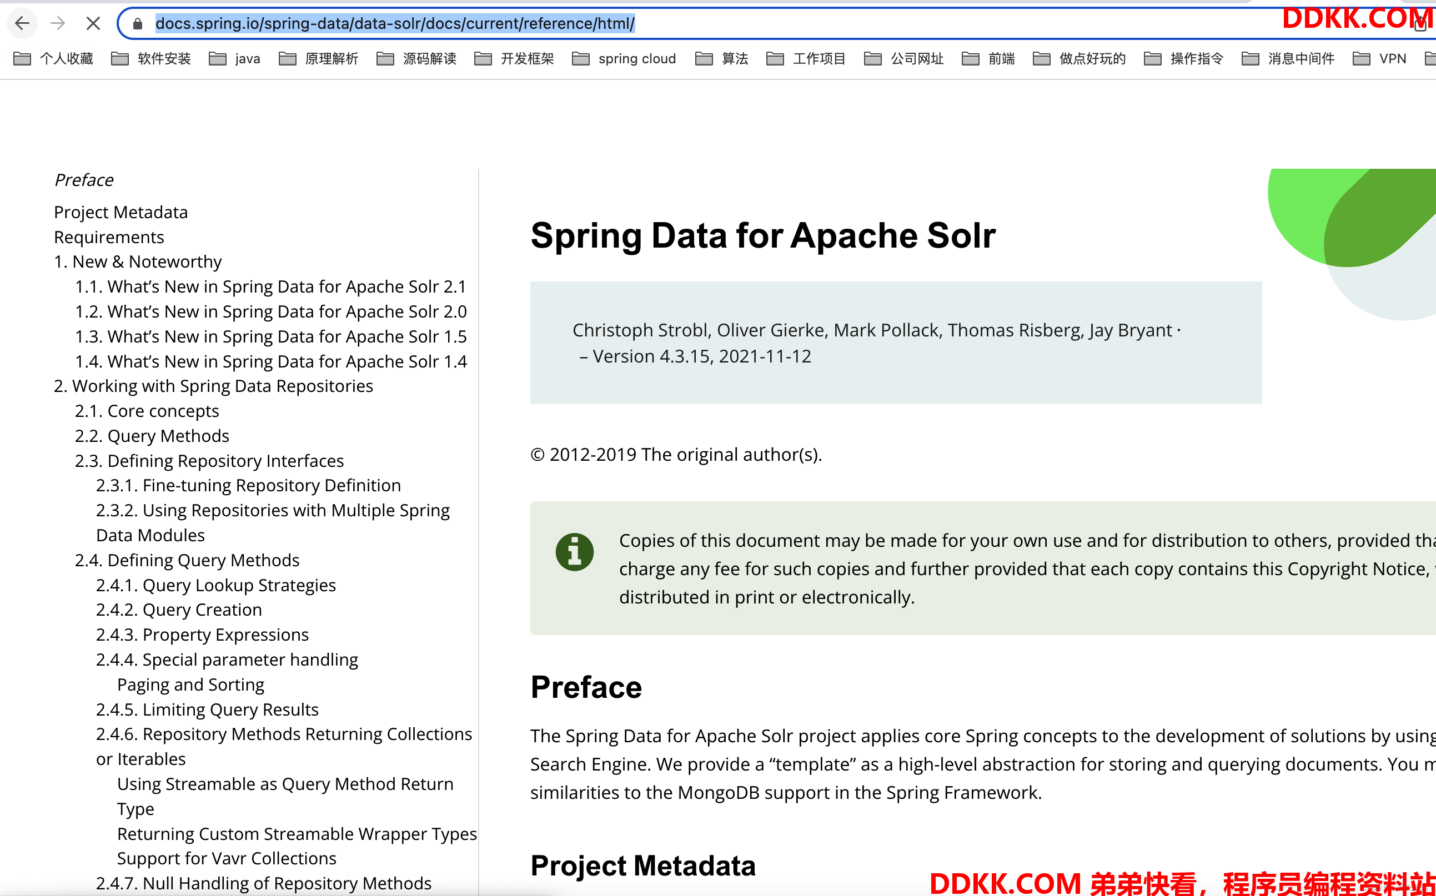Open the 公司网址 bookmark folder
The width and height of the screenshot is (1436, 896).
click(x=904, y=59)
